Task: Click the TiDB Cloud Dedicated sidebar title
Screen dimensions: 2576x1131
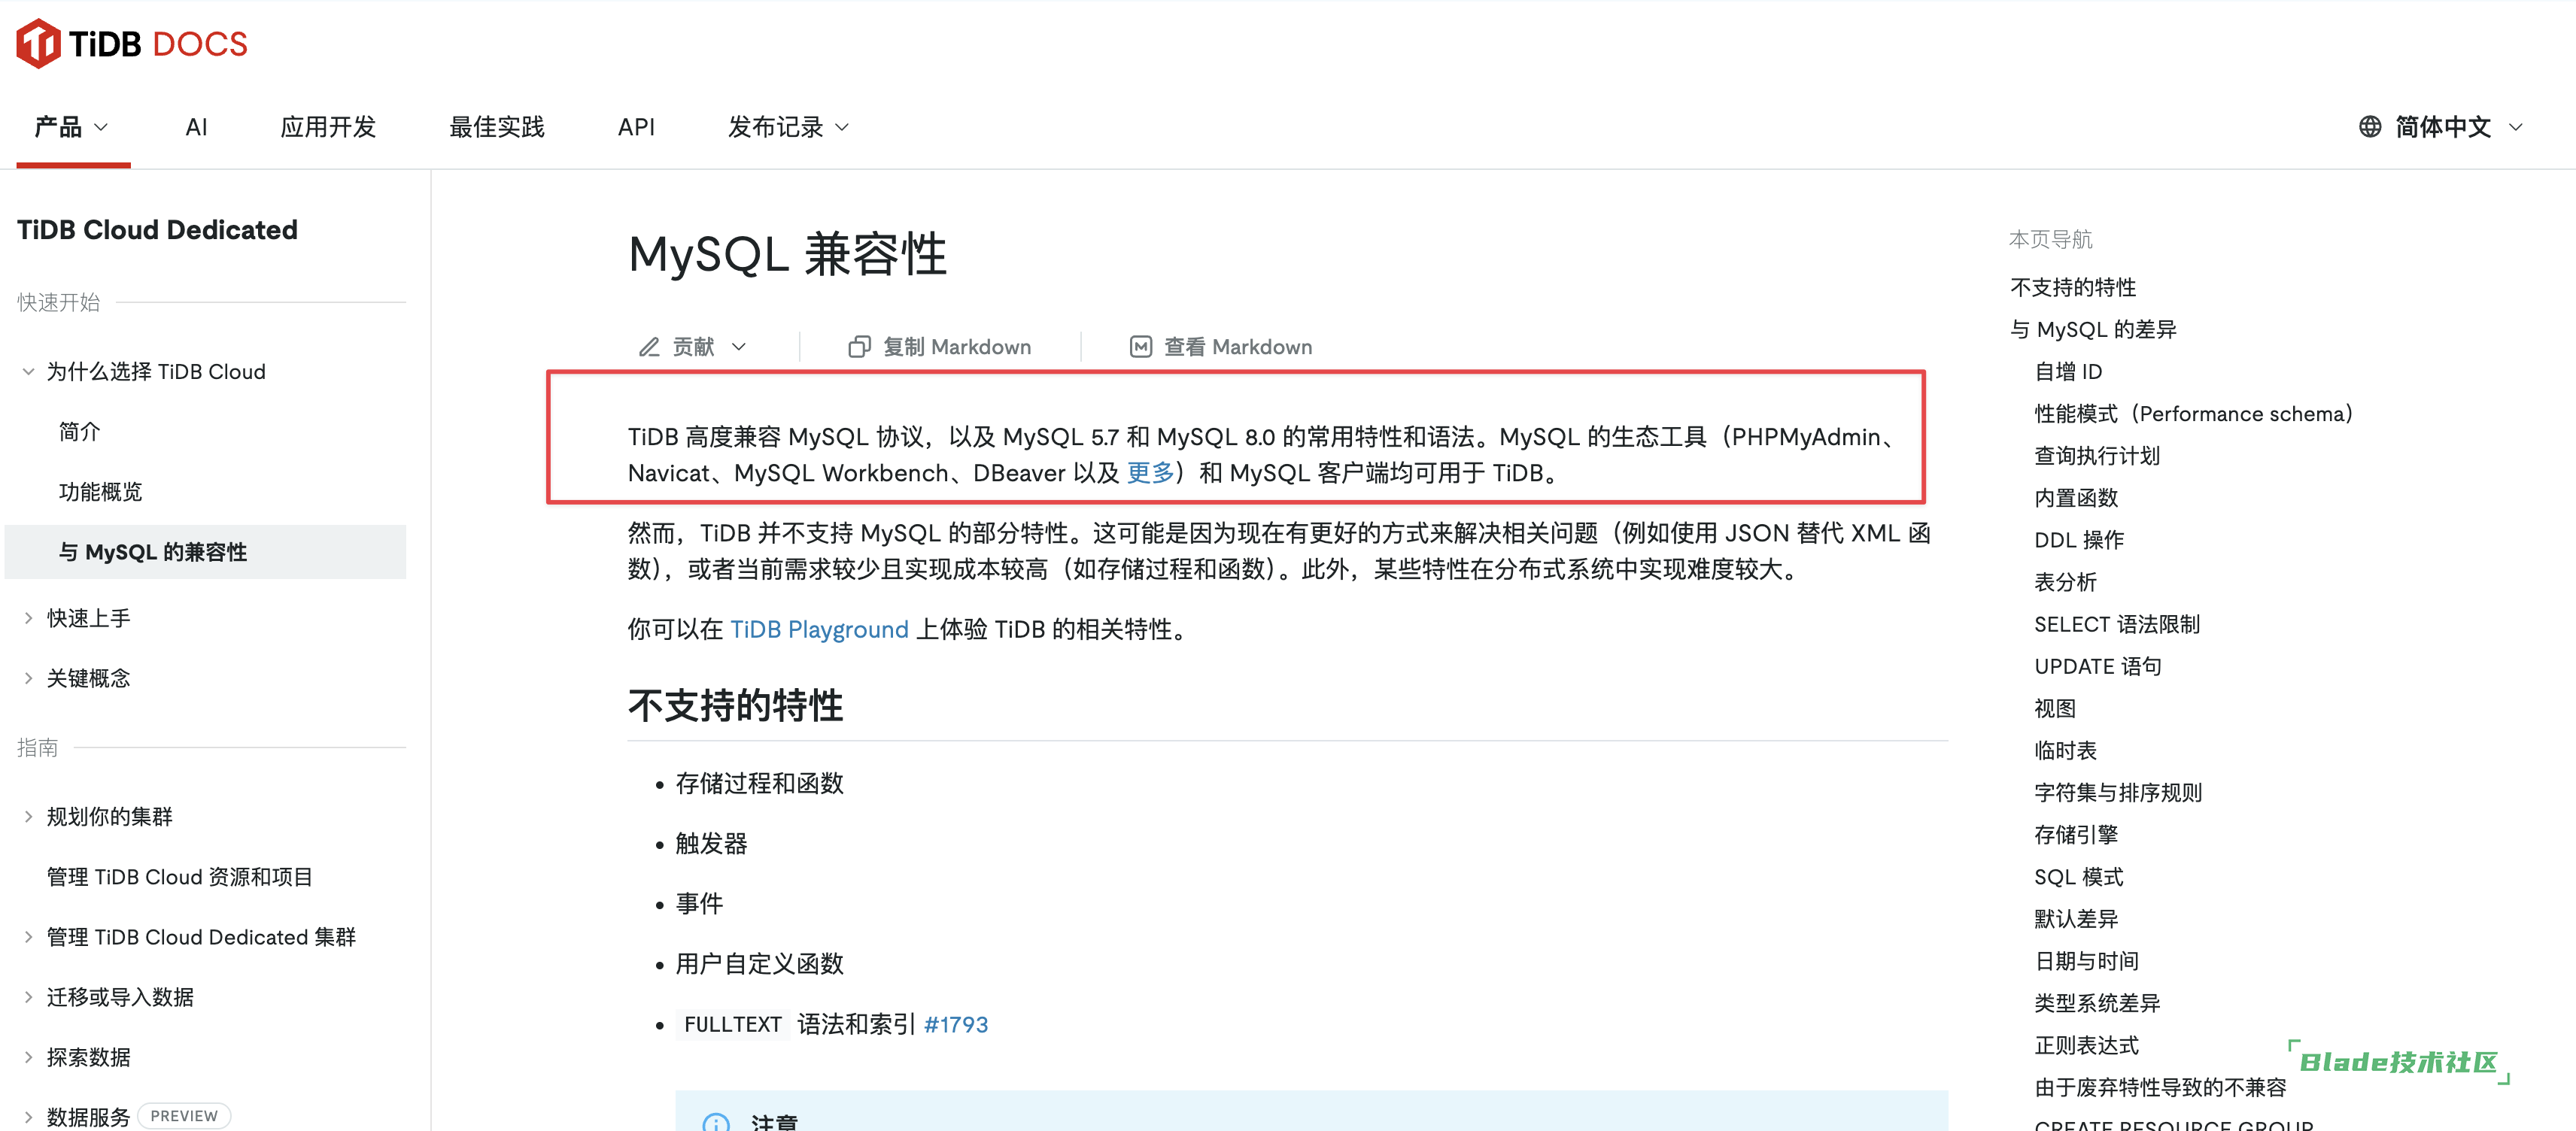Action: 157,230
